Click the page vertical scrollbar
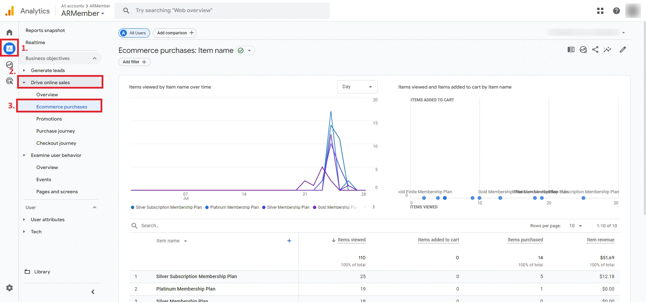 pyautogui.click(x=644, y=118)
